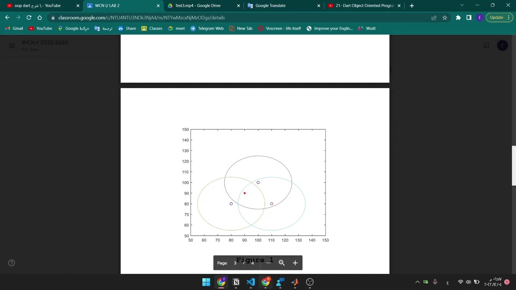Click the microphone tray icon

(x=435, y=282)
